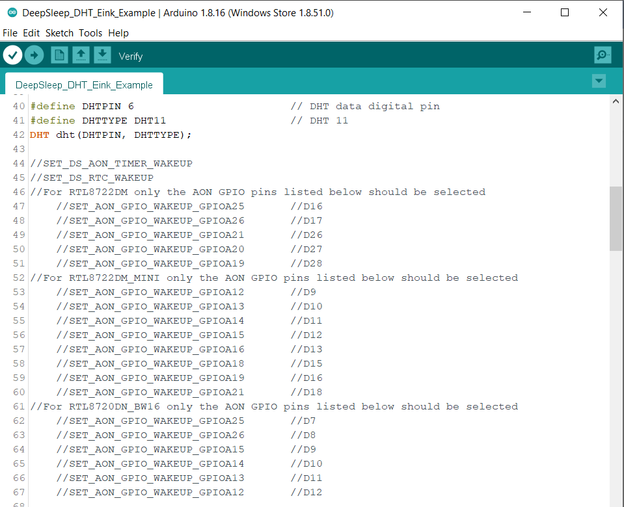Click GPIOA25 on line 47

[221, 207]
